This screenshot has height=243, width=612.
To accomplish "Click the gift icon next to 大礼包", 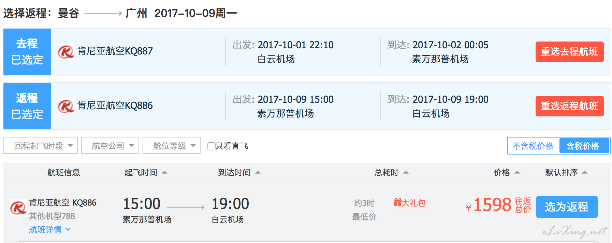I will 397,202.
